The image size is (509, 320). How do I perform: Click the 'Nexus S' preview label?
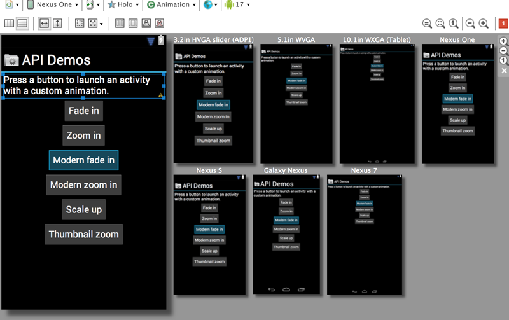point(209,170)
